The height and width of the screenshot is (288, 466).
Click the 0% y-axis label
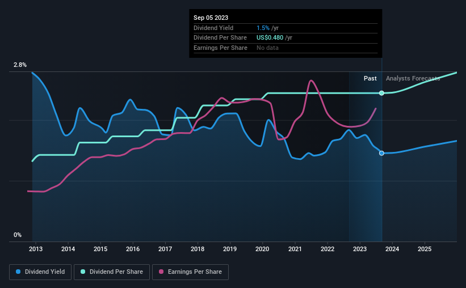click(x=18, y=235)
